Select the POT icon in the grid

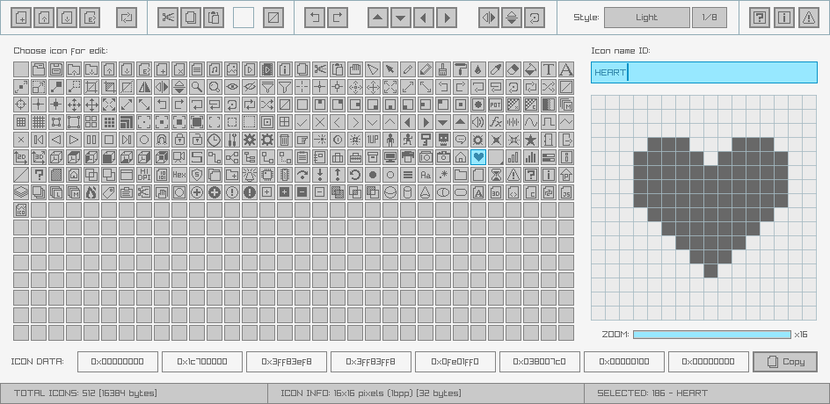496,105
